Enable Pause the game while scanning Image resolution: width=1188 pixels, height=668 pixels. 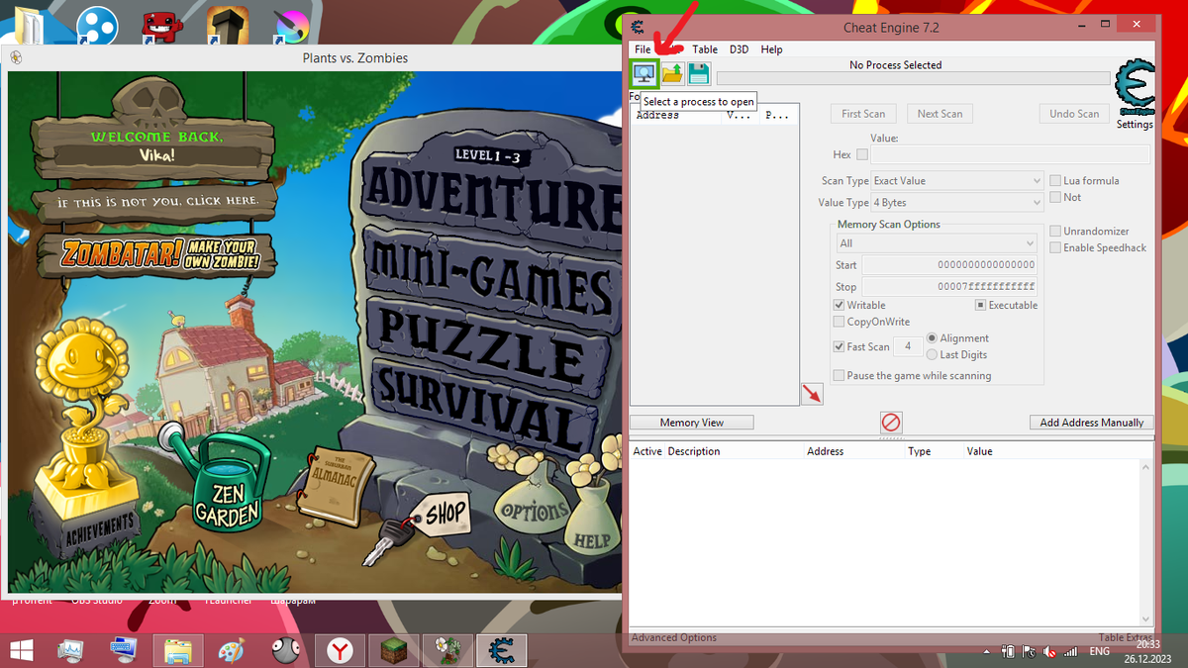click(840, 375)
